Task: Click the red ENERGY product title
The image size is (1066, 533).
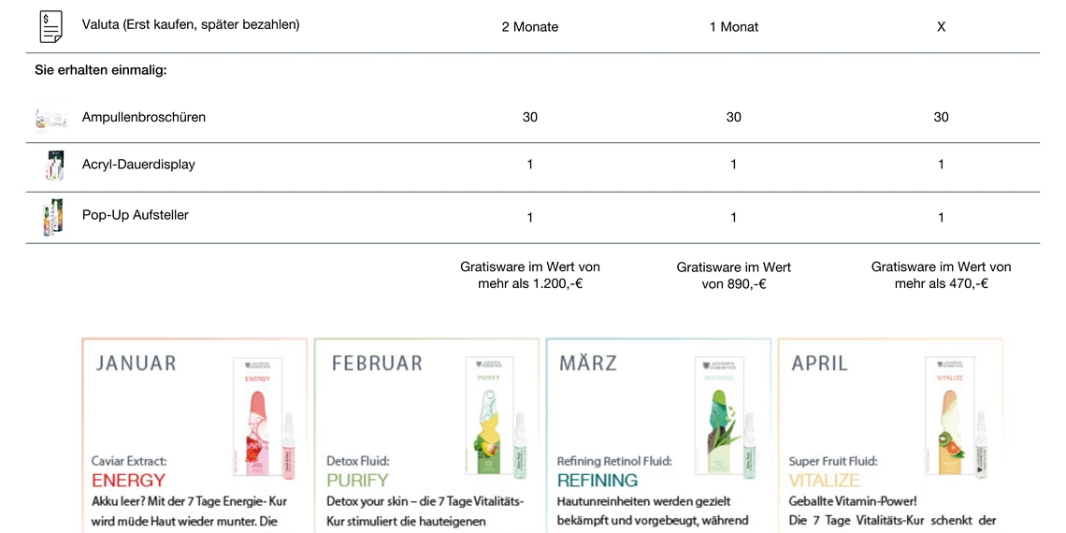Action: click(x=128, y=481)
